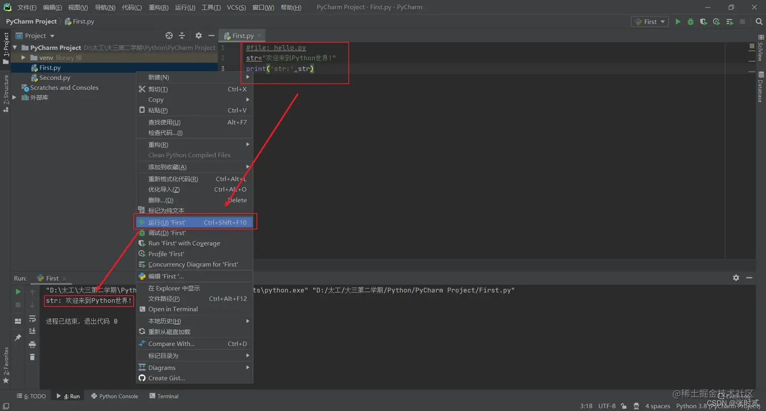Viewport: 766px width, 411px height.
Task: Hide the Project tool window
Action: pyautogui.click(x=211, y=35)
